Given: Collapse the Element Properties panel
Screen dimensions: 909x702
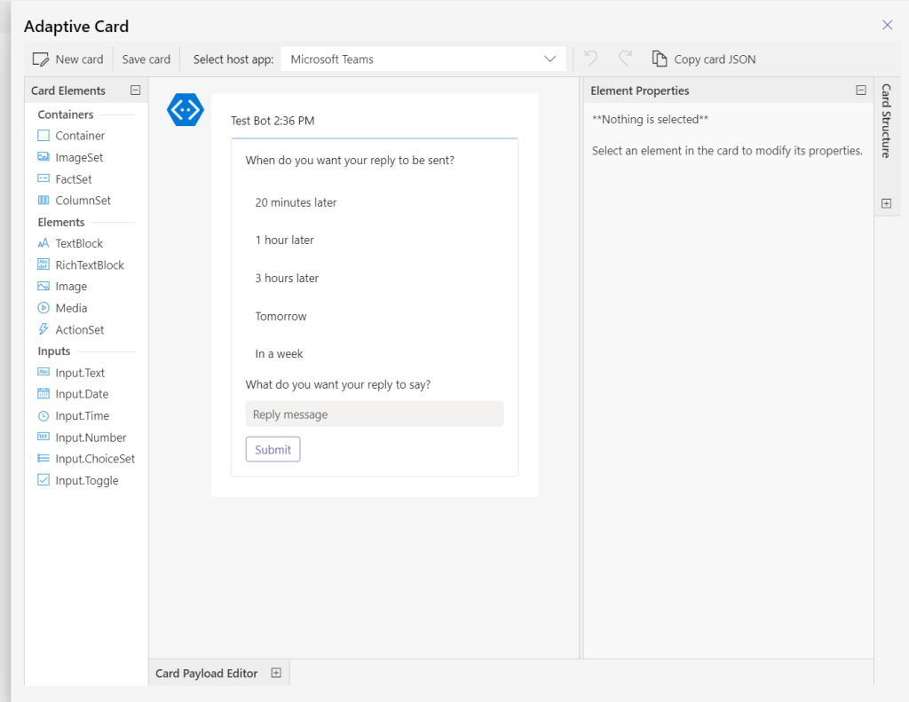Looking at the screenshot, I should click(x=860, y=90).
